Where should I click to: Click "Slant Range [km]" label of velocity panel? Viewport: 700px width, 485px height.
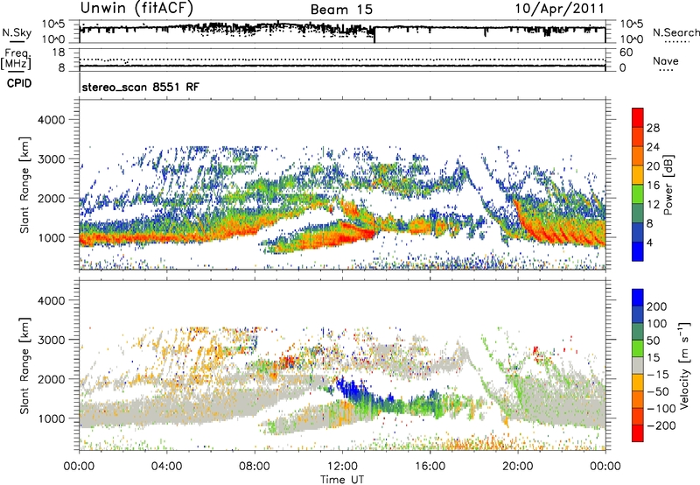[24, 366]
